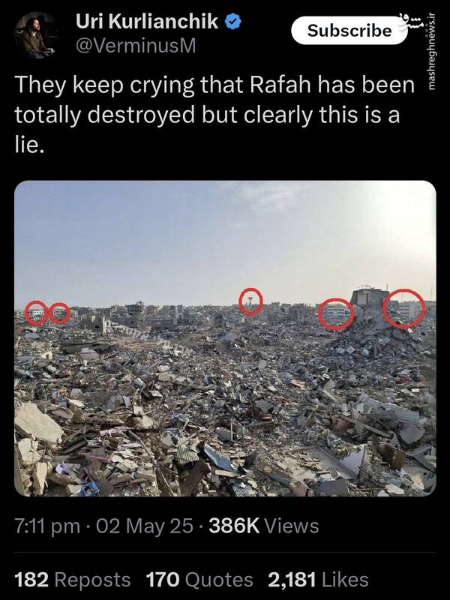Screen dimensions: 450x600
Task: Click the Subscribe button
Action: (349, 31)
